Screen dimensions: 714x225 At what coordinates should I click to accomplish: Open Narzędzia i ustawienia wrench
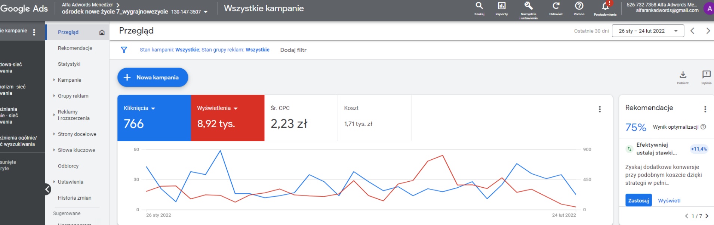[x=528, y=6]
